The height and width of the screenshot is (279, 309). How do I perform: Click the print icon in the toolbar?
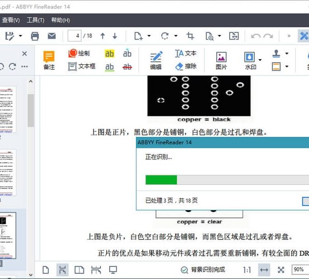tap(35, 36)
